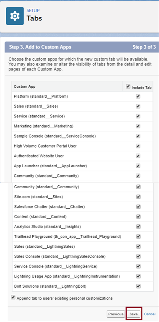Click the 'Step 3 of 3' indicator
The height and width of the screenshot is (322, 159).
[x=144, y=47]
